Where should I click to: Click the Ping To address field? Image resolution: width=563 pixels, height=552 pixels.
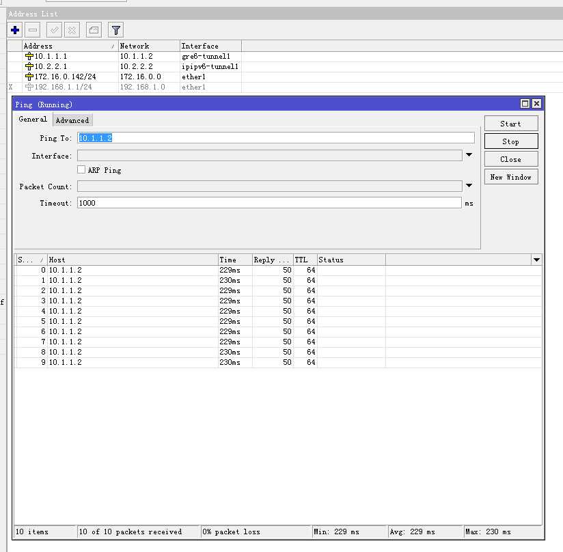click(276, 138)
